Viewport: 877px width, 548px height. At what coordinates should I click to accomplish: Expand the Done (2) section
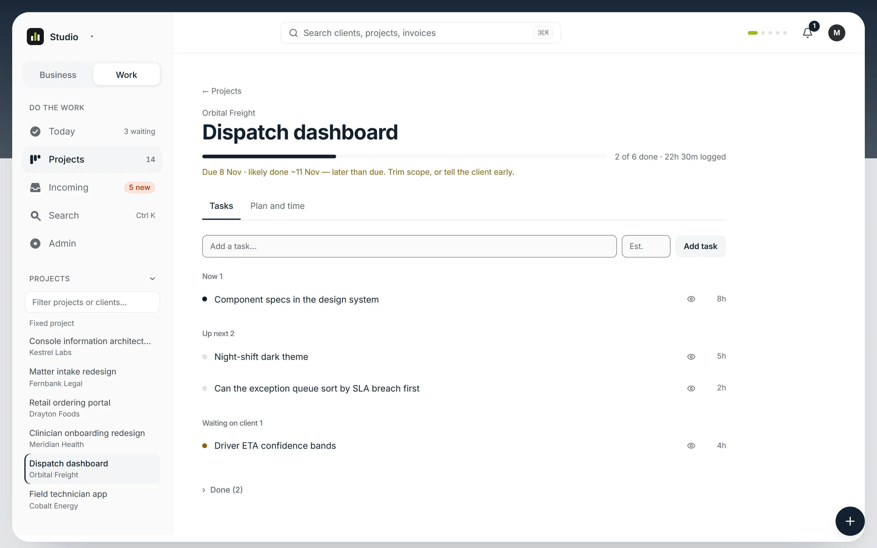point(223,490)
